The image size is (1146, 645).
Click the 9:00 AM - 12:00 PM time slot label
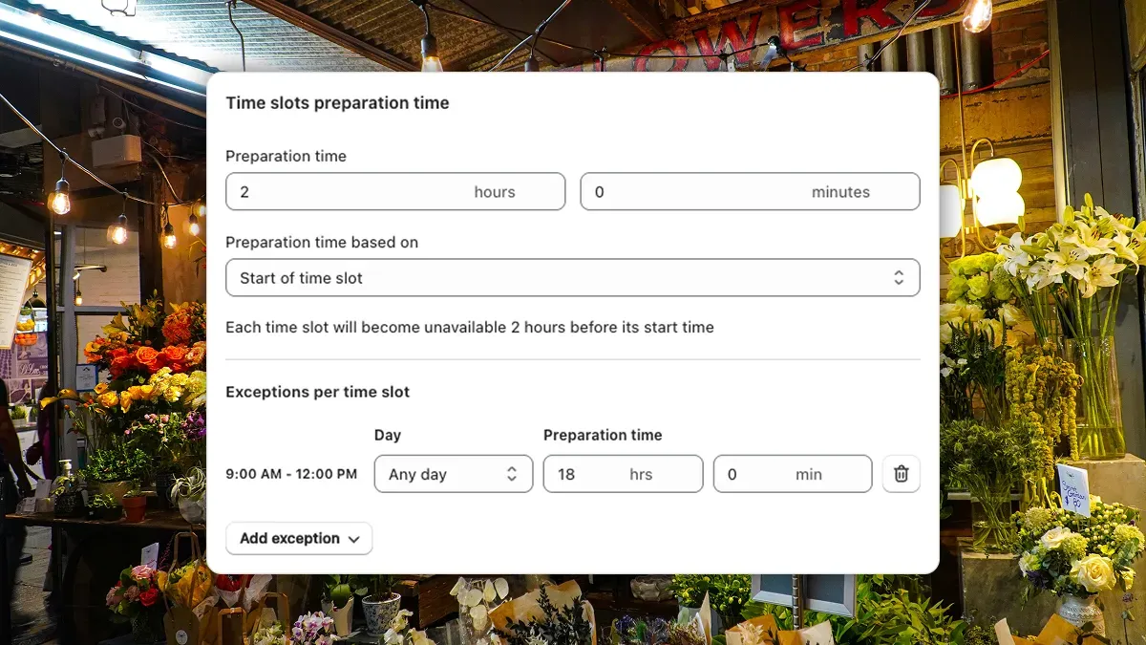click(x=291, y=473)
